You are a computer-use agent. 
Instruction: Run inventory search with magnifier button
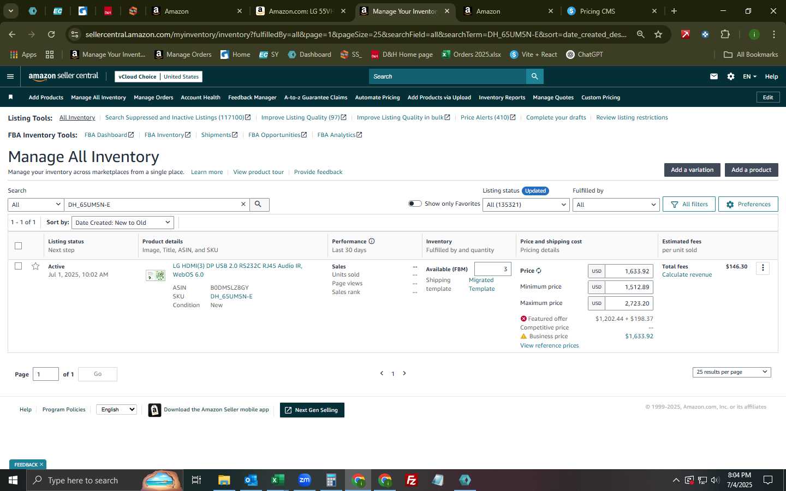(x=259, y=204)
